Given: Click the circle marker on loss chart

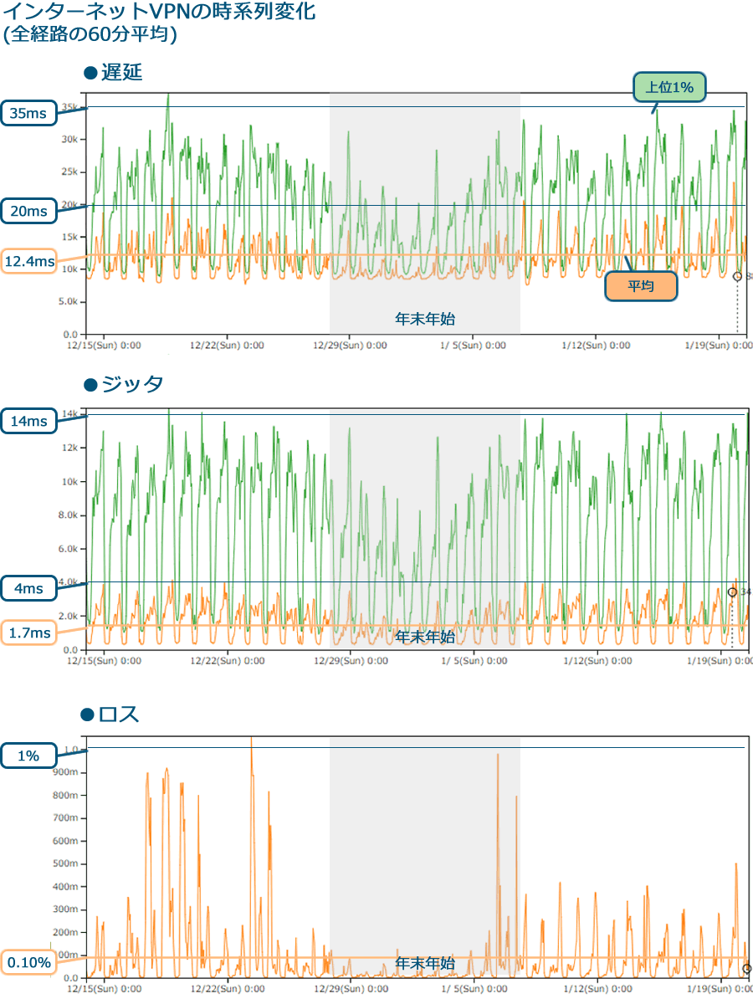Looking at the screenshot, I should pyautogui.click(x=746, y=969).
